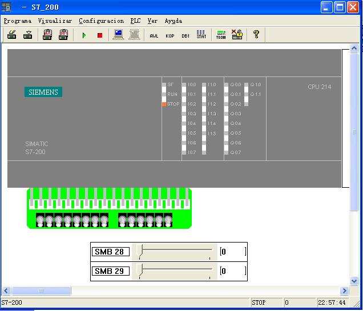Screen dimensions: 363x311
Task: Click the blue computer exchange icon
Action: click(118, 35)
